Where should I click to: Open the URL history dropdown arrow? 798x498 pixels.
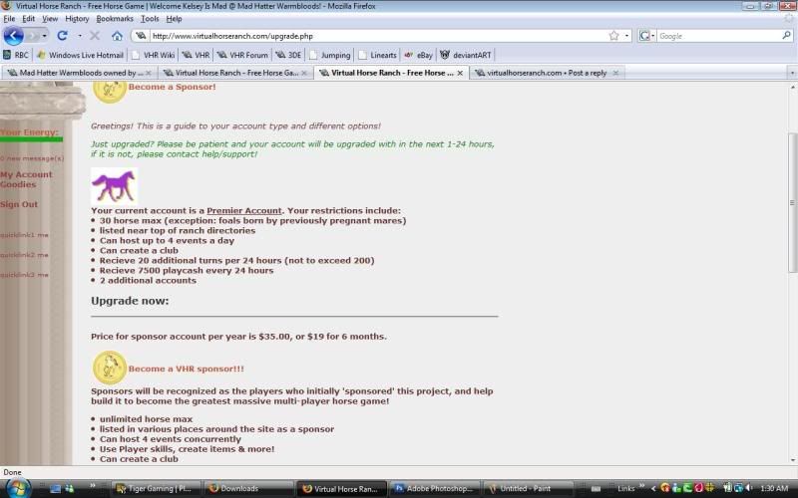[x=627, y=36]
